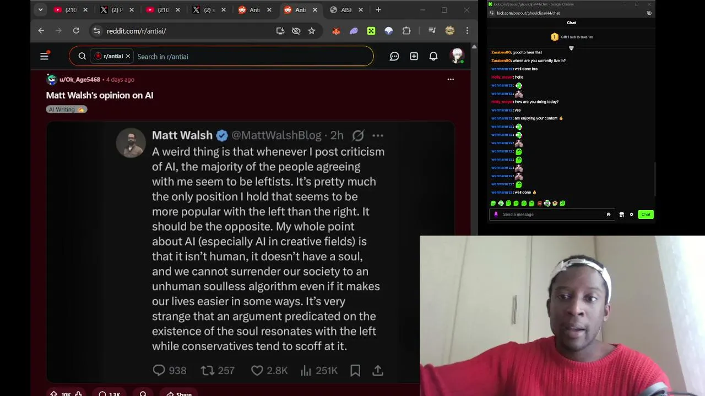Expand the browser tab search dropdown

click(x=40, y=10)
